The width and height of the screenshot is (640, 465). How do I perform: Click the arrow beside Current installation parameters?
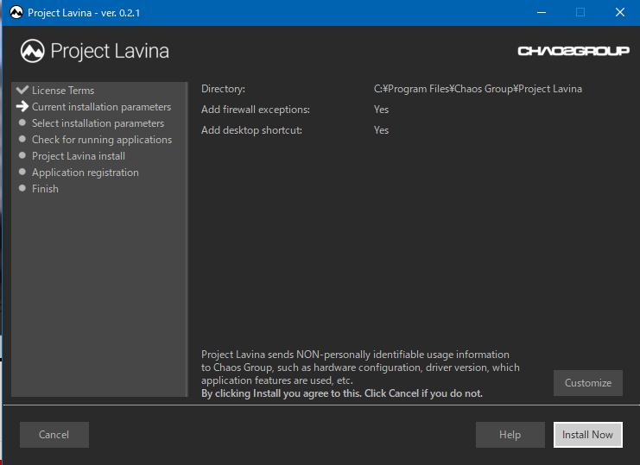pyautogui.click(x=22, y=106)
